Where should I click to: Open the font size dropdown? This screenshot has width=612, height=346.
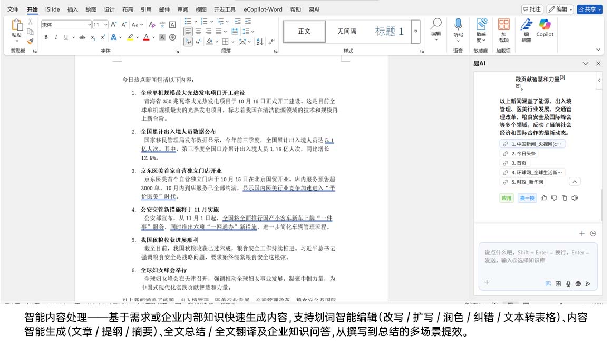pyautogui.click(x=106, y=25)
